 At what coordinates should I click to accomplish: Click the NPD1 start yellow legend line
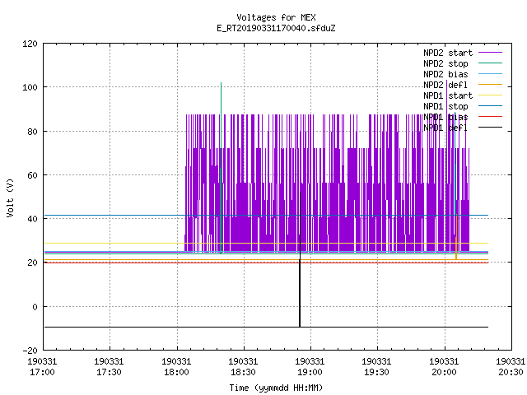point(490,95)
